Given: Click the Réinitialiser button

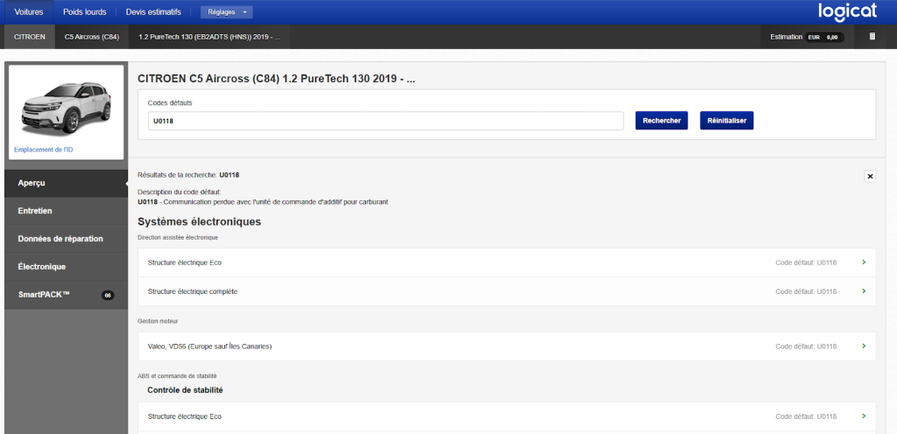Looking at the screenshot, I should [726, 121].
